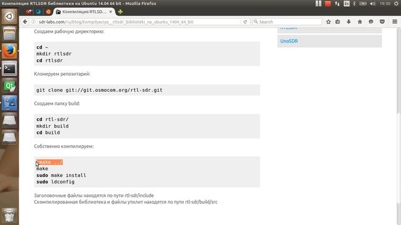
Task: Click the red recording indicator
Action: tap(328, 4)
